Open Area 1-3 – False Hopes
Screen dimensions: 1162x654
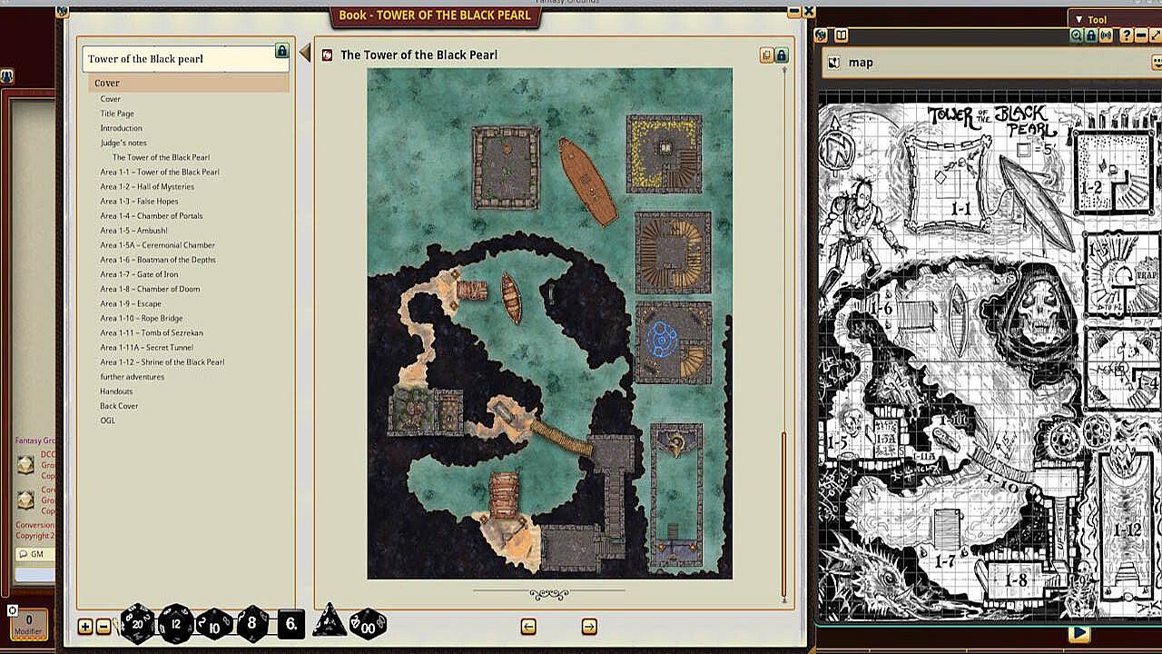click(139, 201)
